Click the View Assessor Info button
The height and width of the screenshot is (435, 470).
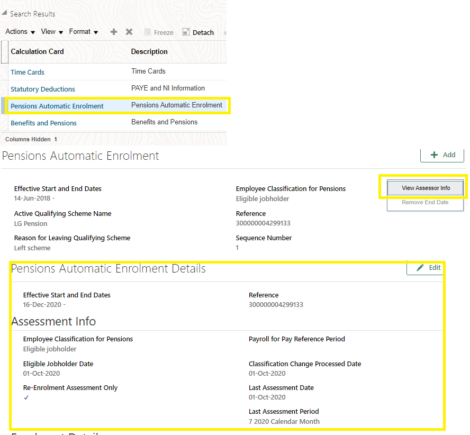424,188
